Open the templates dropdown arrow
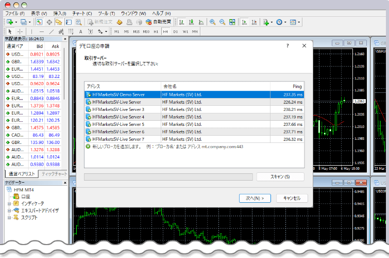This screenshot has width=389, height=258. pyautogui.click(x=299, y=22)
